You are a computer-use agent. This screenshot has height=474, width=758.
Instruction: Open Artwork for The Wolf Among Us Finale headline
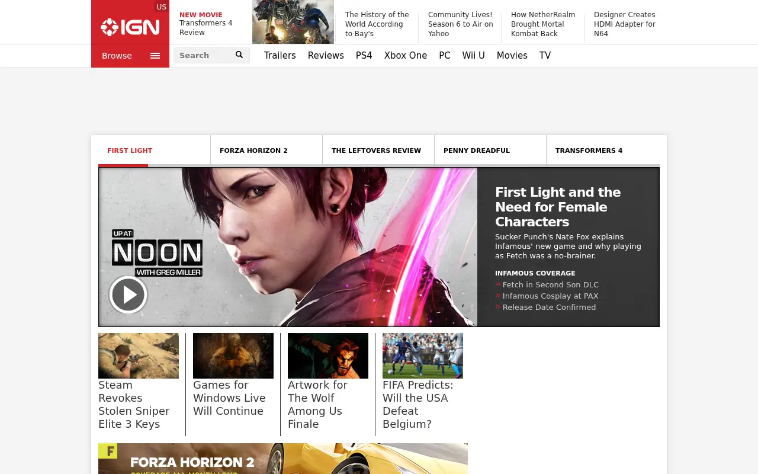[x=318, y=405]
